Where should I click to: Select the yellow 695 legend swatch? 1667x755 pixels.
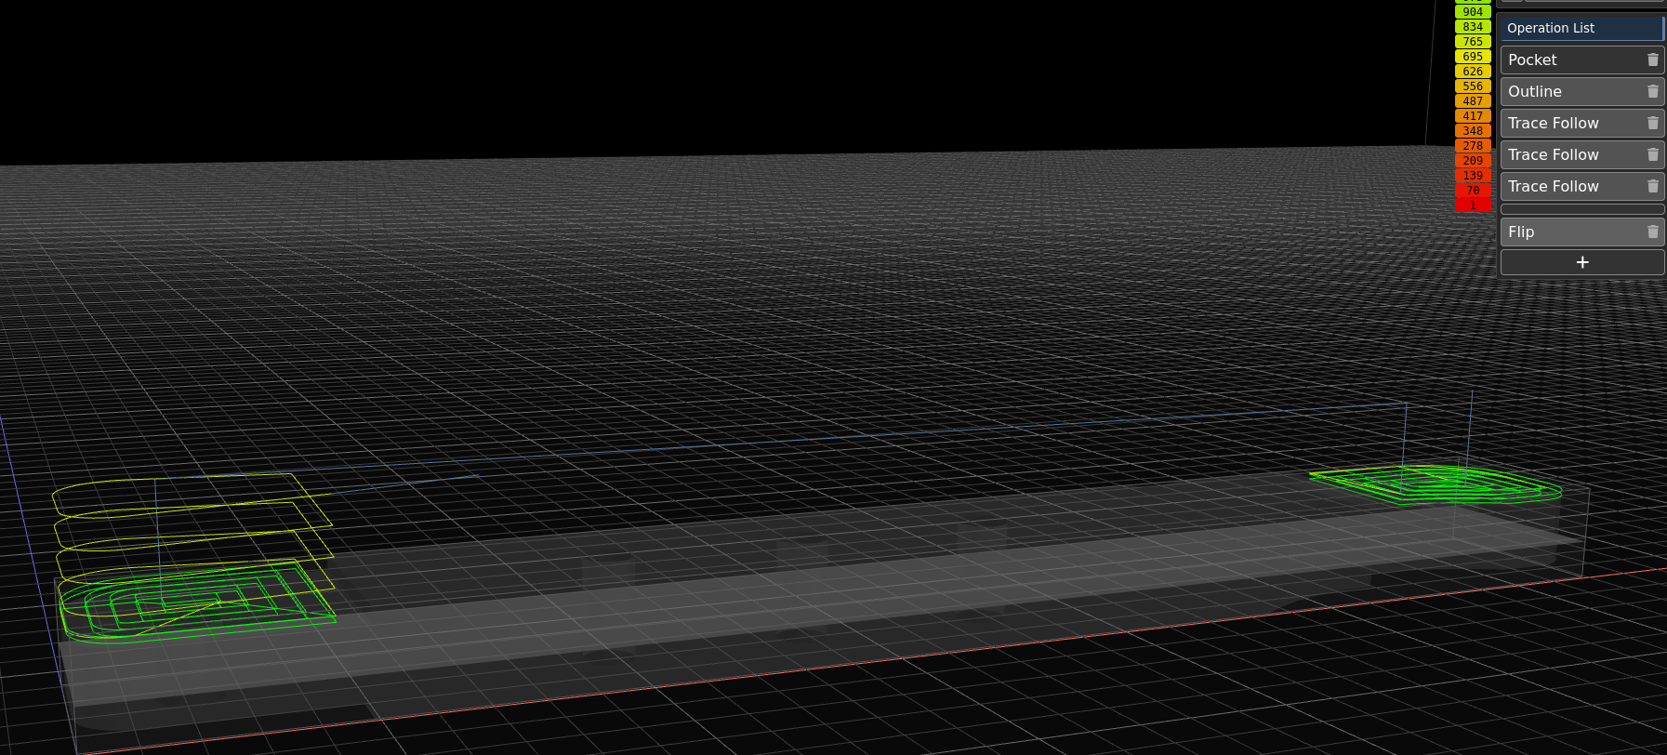tap(1473, 57)
